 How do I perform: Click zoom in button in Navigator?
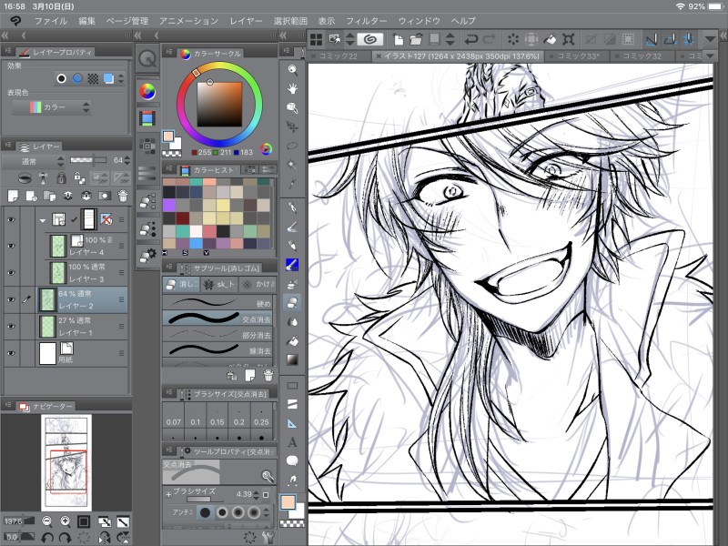[x=66, y=521]
